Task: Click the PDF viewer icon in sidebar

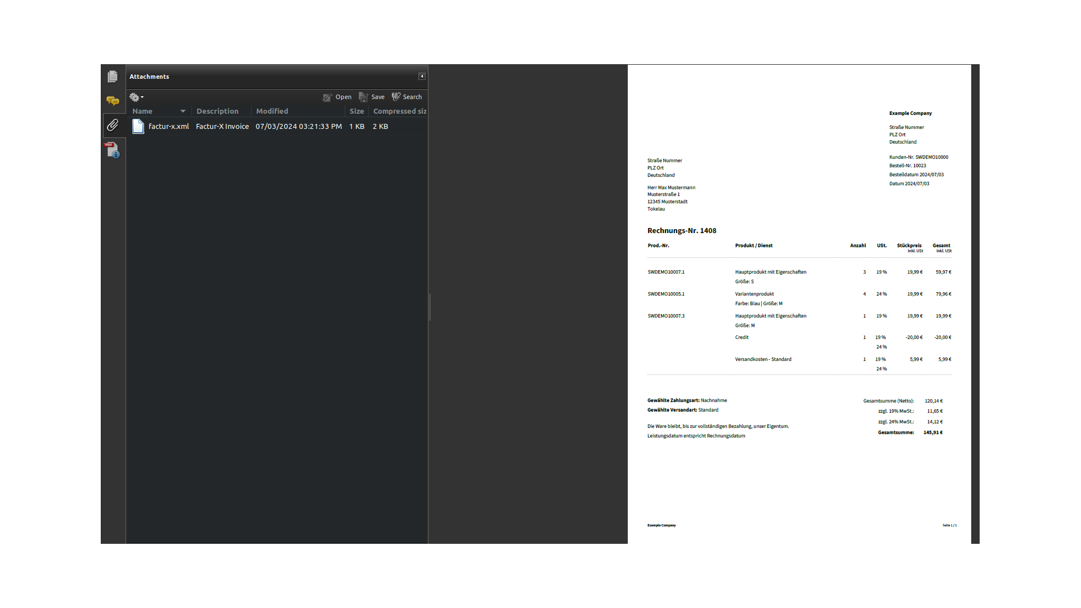Action: [112, 150]
